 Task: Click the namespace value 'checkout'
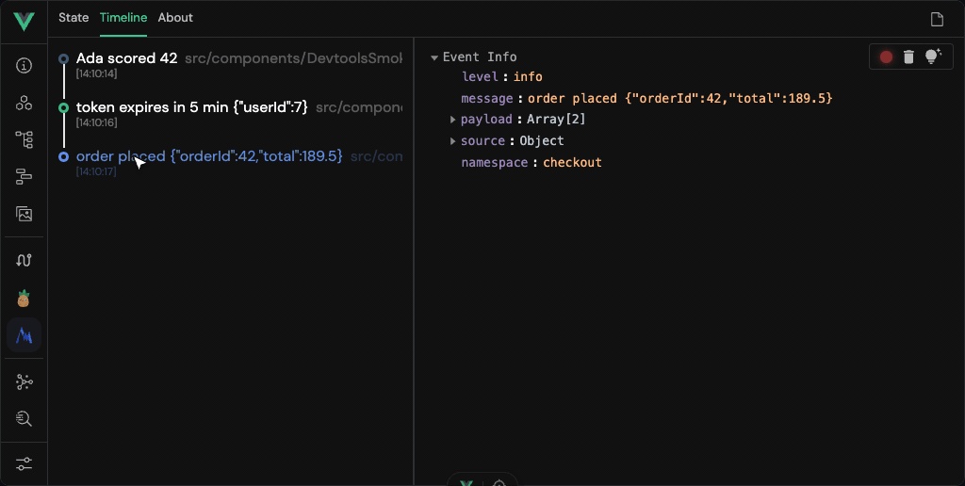point(572,162)
